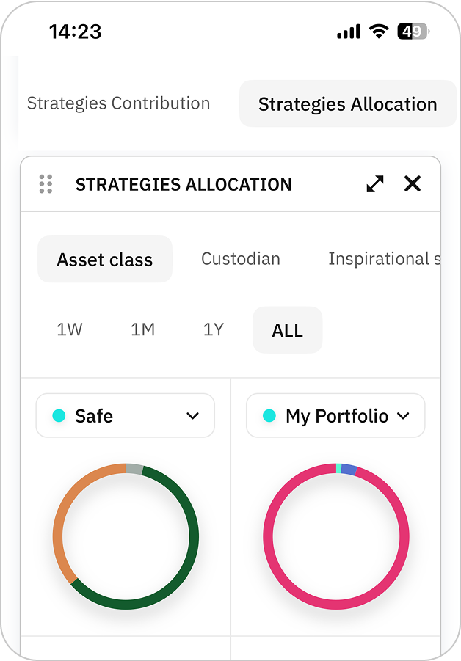The image size is (461, 661).
Task: Select the 1M time range
Action: (142, 330)
